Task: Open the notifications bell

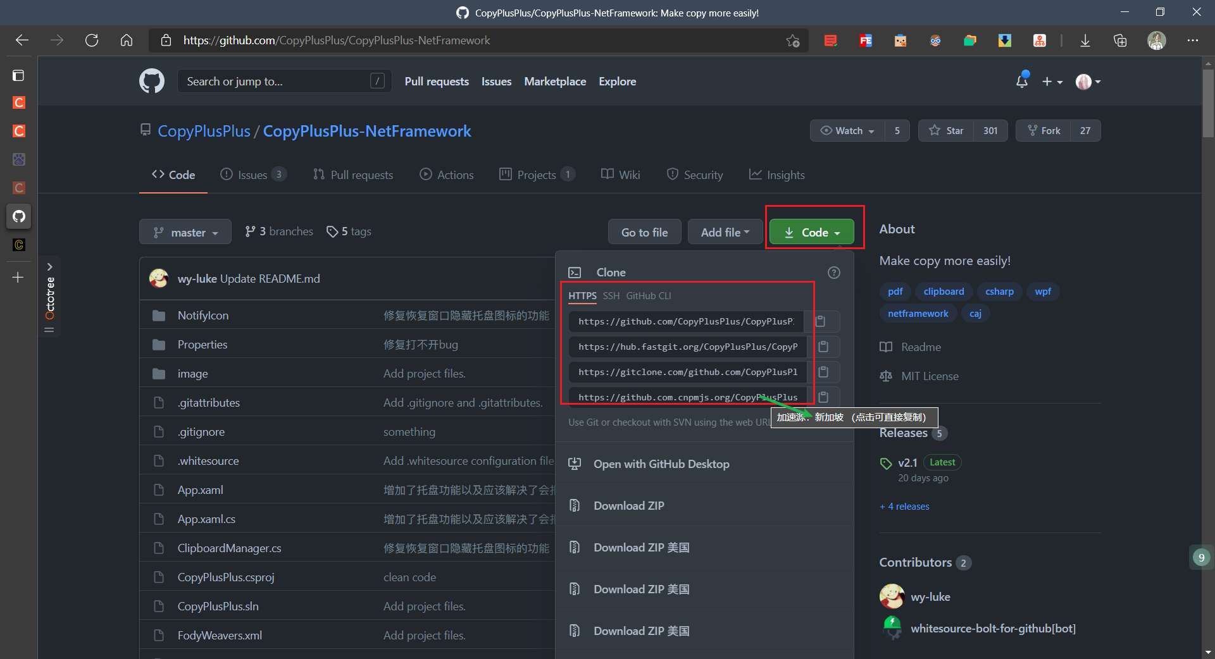Action: pos(1022,81)
